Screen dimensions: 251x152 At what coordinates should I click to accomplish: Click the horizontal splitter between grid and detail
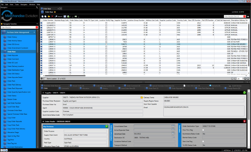coord(144,82)
